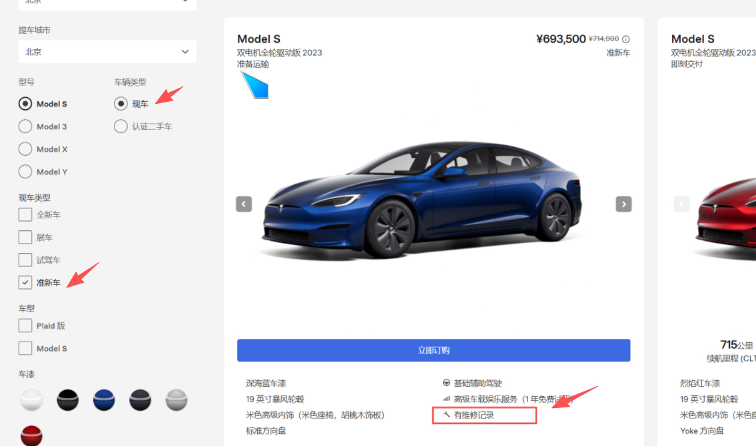Image resolution: width=756 pixels, height=446 pixels.
Task: Show the next photo of the blue Model S
Action: pyautogui.click(x=623, y=204)
